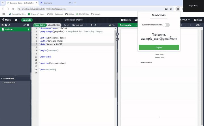Open GitHub bookmark
Viewport: 204px width, 126px height.
tap(69, 14)
